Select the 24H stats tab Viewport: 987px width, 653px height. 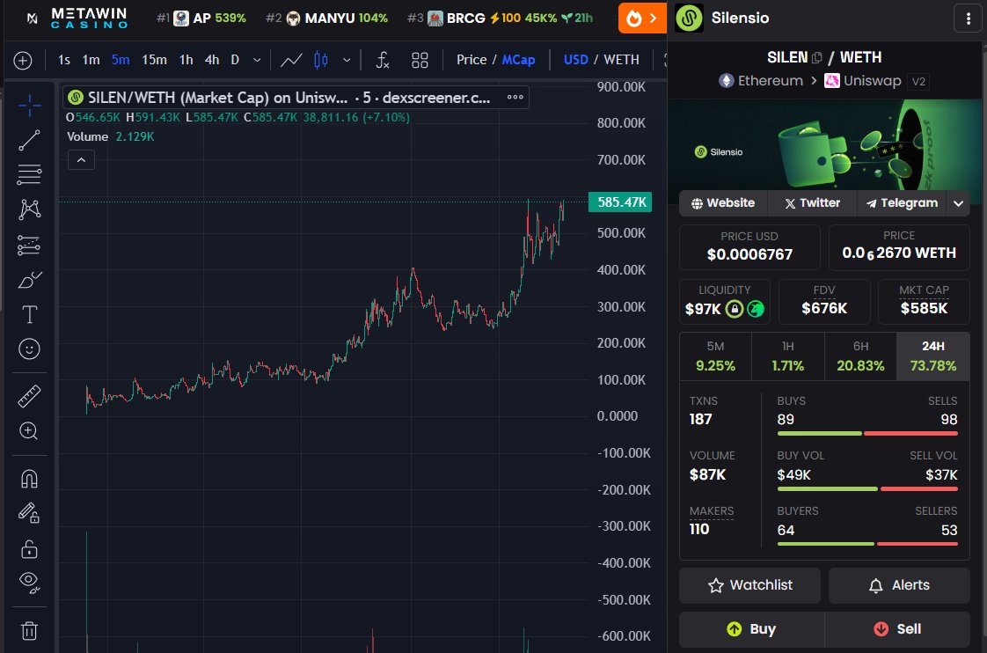[x=932, y=356]
